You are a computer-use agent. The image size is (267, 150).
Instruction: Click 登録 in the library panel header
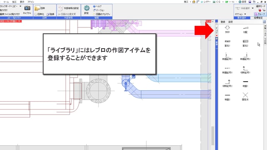(223, 22)
